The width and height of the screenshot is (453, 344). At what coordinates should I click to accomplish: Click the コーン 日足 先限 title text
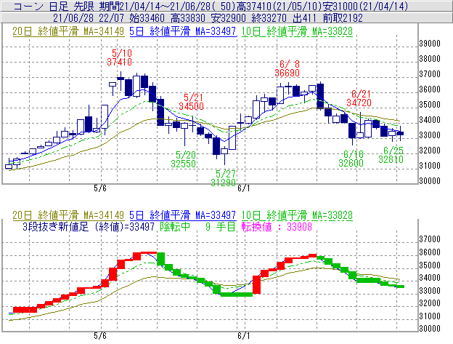(x=54, y=6)
